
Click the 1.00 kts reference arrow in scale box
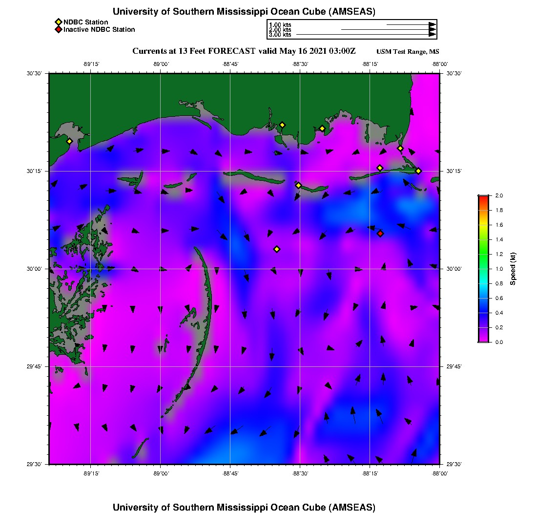(x=412, y=25)
